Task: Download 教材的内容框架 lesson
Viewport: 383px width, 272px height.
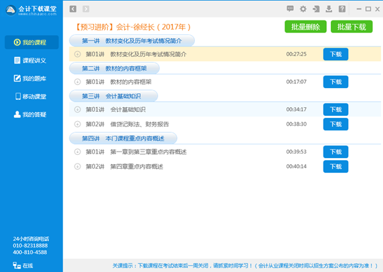Action: [335, 82]
